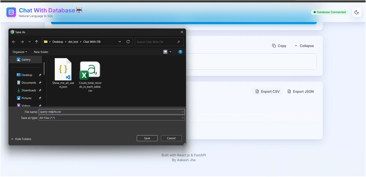Image resolution: width=366 pixels, height=177 pixels.
Task: Close the Save As dialog
Action: point(182,32)
